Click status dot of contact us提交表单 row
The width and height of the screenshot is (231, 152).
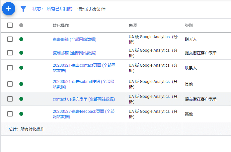point(21,99)
